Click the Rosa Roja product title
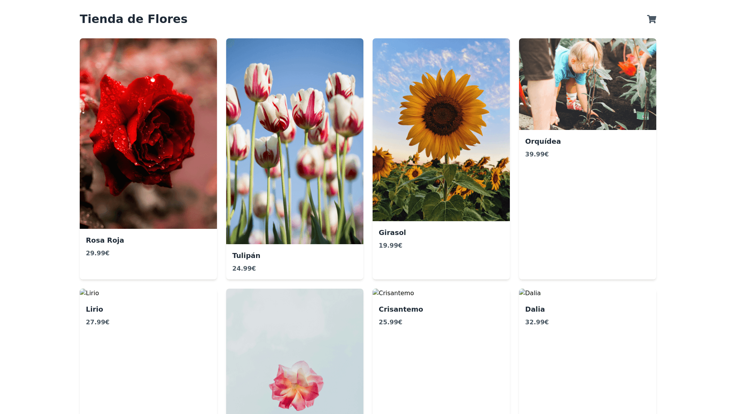 tap(105, 240)
